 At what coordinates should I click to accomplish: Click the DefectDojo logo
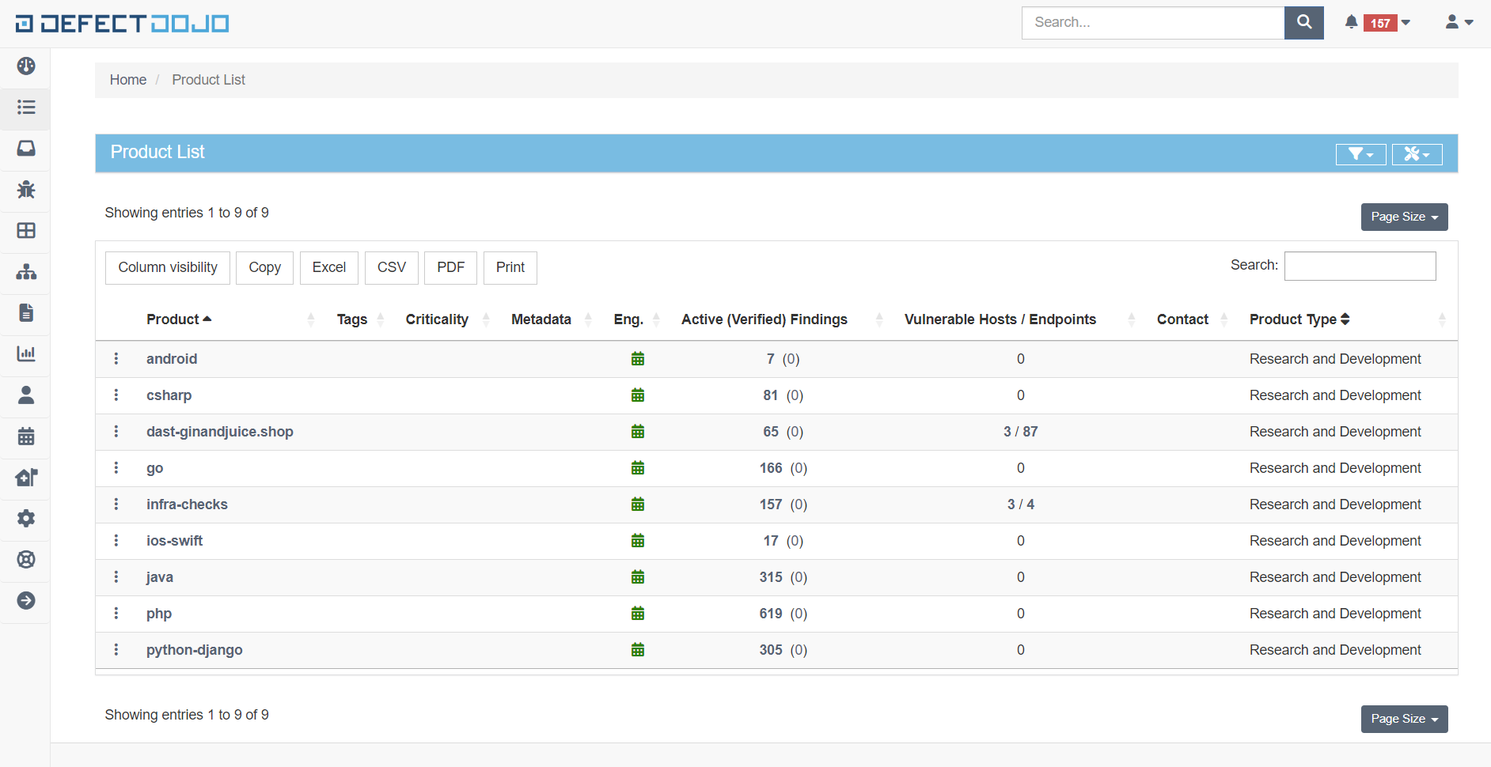click(x=122, y=24)
